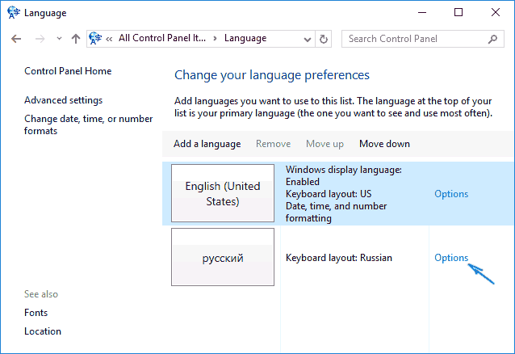Viewport: 515px width, 354px height.
Task: Open Options for Russian keyboard layout
Action: pyautogui.click(x=451, y=258)
